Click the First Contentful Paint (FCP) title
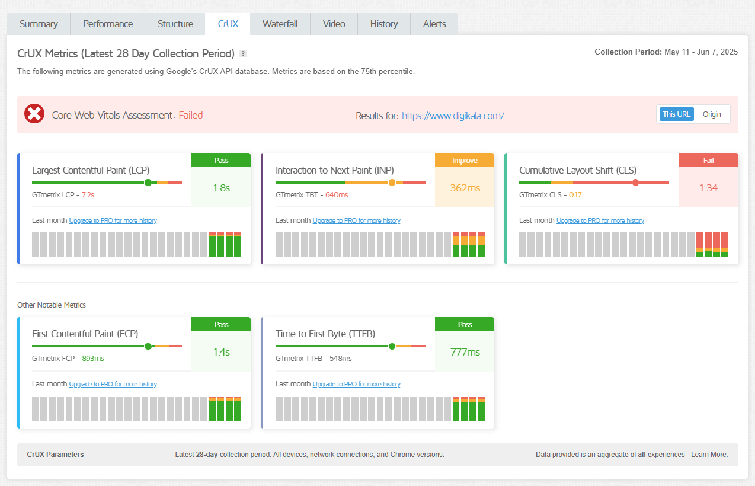The image size is (755, 486). tap(85, 334)
